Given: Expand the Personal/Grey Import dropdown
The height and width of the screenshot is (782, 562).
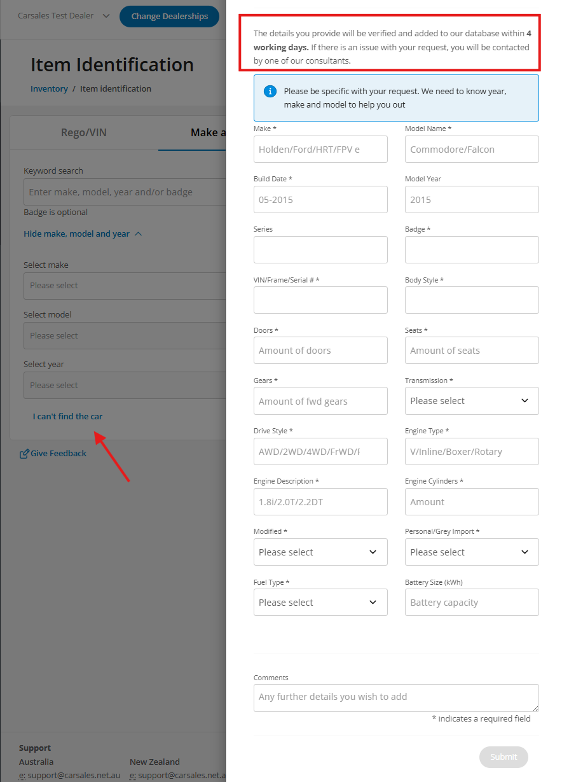Looking at the screenshot, I should coord(471,552).
